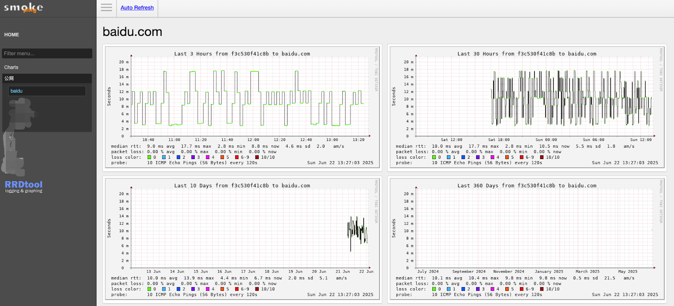Click dark red 10/10 swatch in 10 Days graph
The height and width of the screenshot is (306, 674).
(x=257, y=289)
